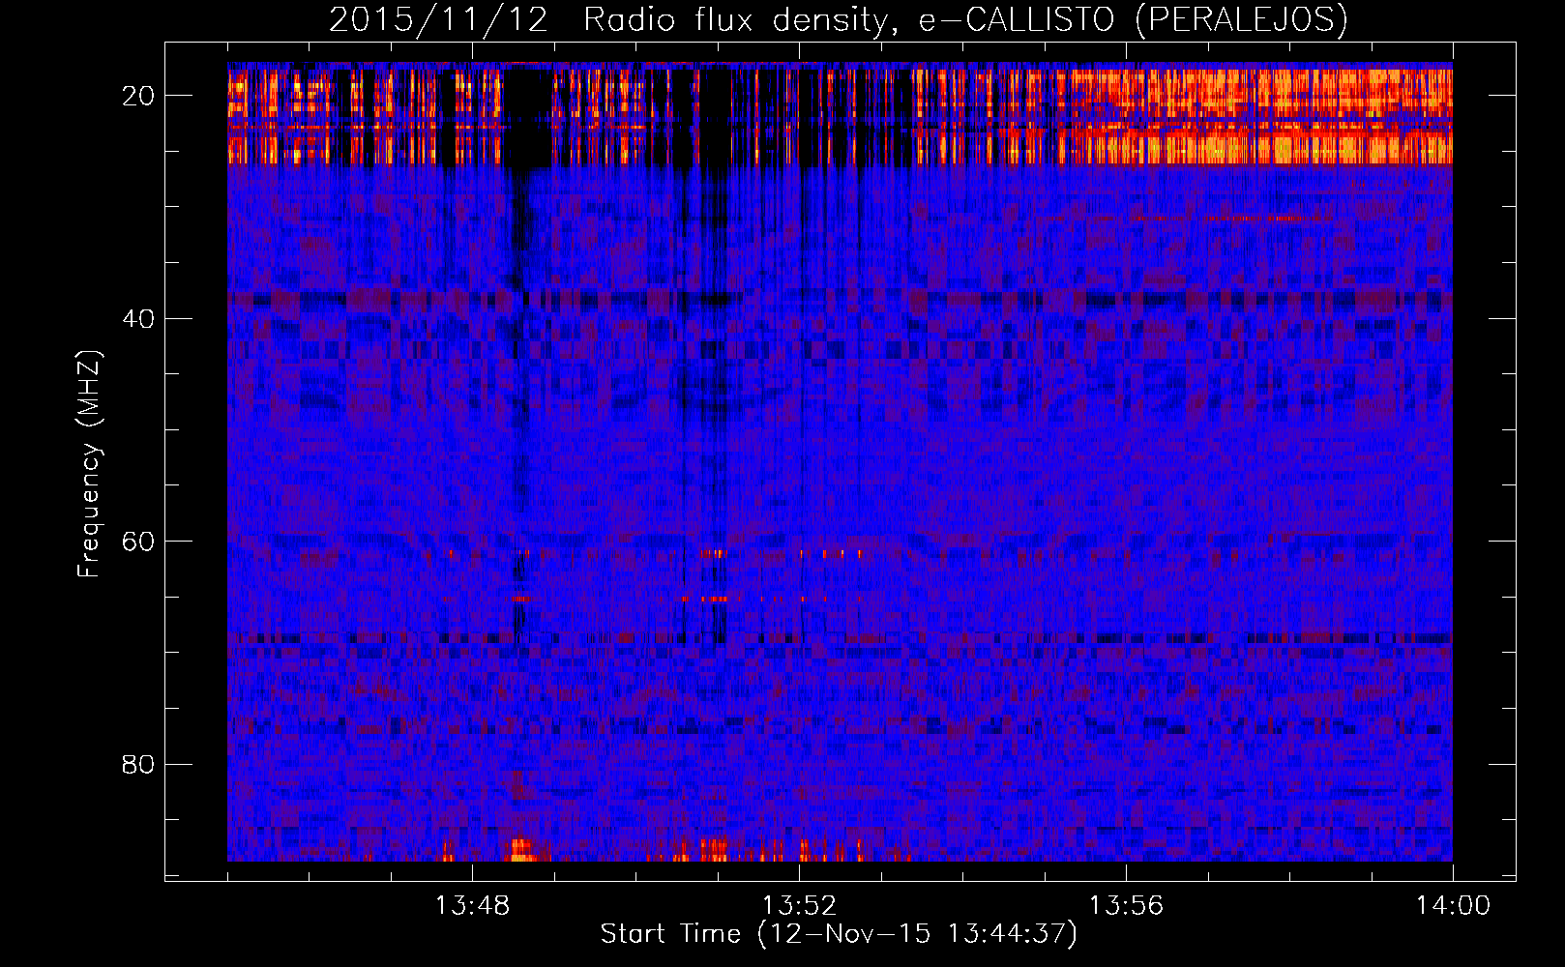
Task: Click the plot title mentioning e-CALLISTO (PERALEJOS)
Action: point(838,19)
